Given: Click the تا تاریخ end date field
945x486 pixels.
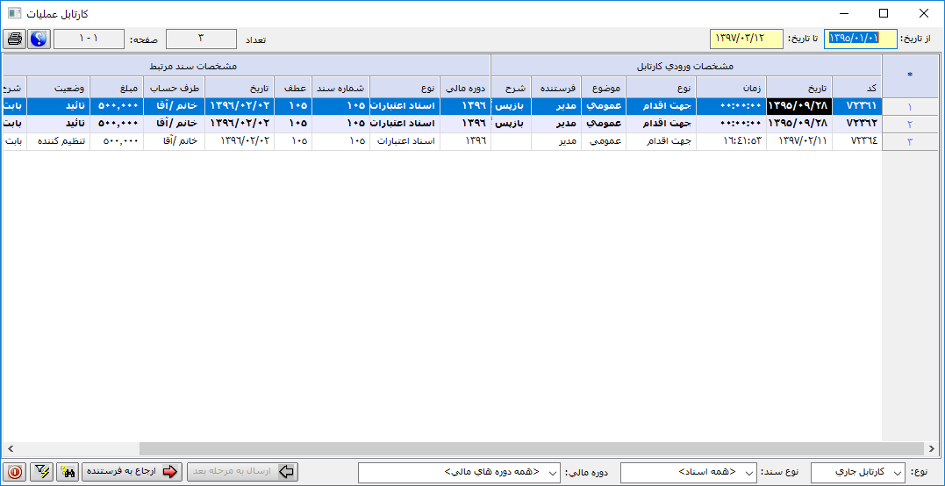Looking at the screenshot, I should pyautogui.click(x=746, y=39).
